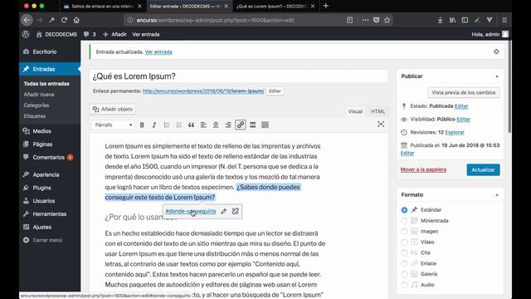The height and width of the screenshot is (299, 531).
Task: Select the Galería post format
Action: tap(404, 274)
